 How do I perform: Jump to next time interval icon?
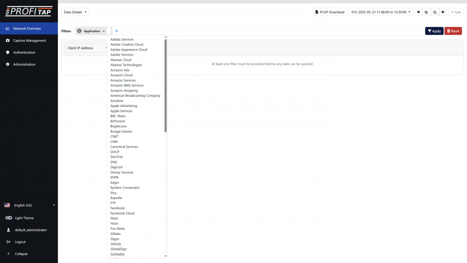[443, 12]
